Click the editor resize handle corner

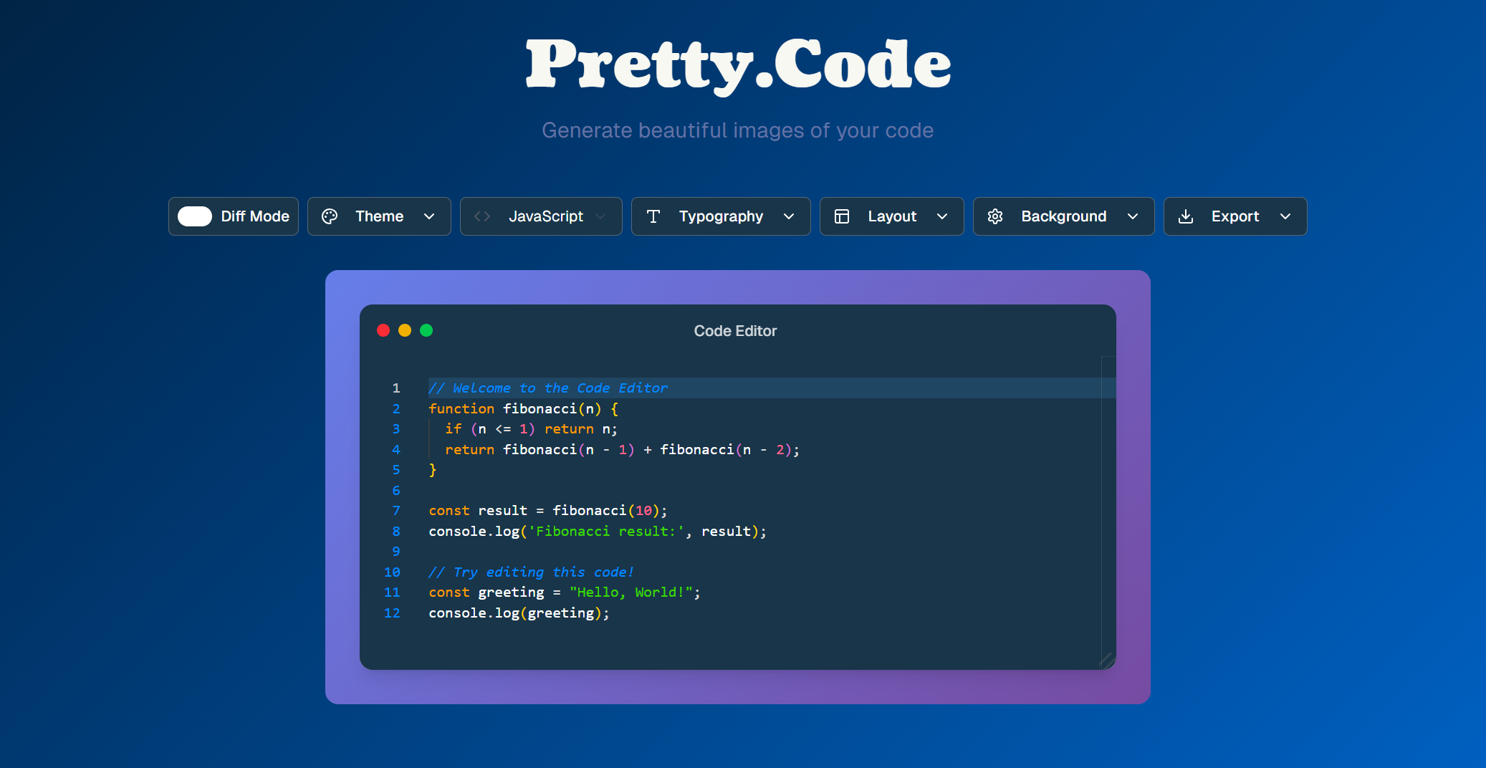(x=1107, y=661)
